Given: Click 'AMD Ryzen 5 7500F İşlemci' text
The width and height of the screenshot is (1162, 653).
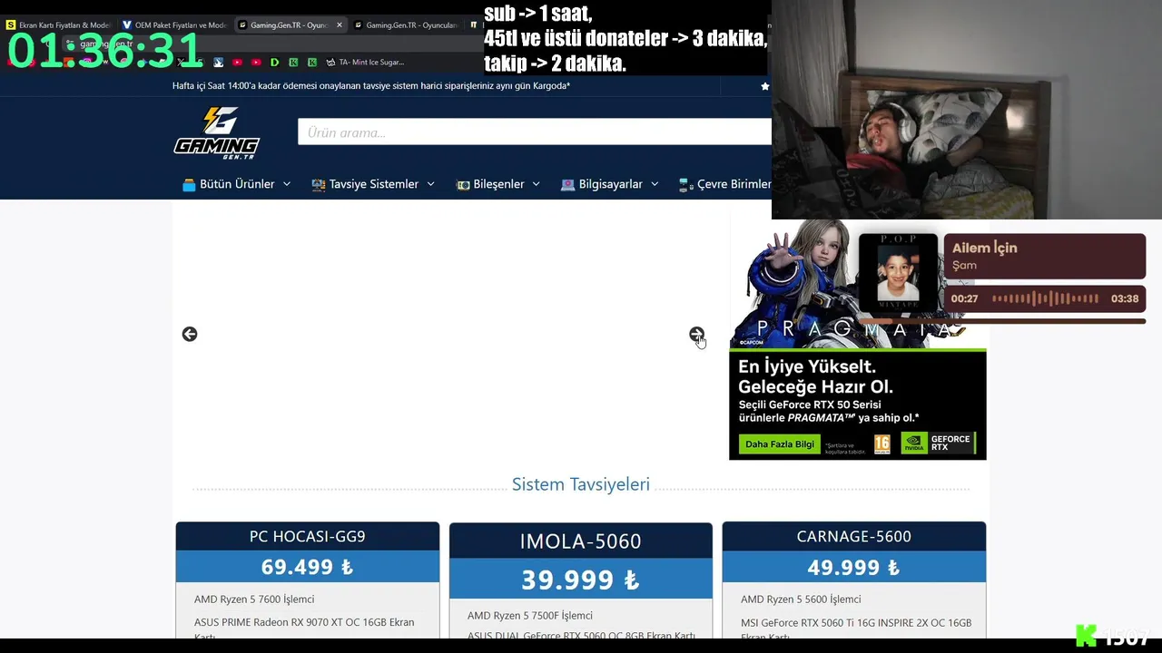Looking at the screenshot, I should [530, 616].
